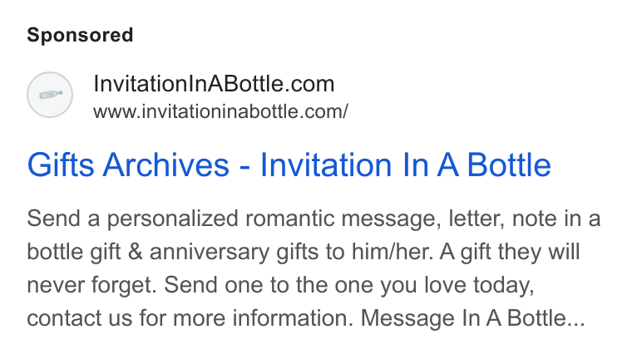The height and width of the screenshot is (354, 632).
Task: Click the "never forget" phrase
Action: pos(91,285)
